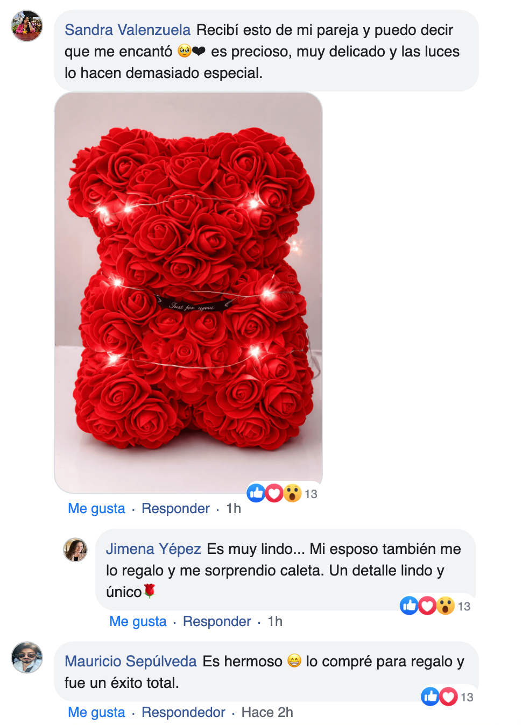Click Respondedor under Mauricio's comment
522x725 pixels.
tap(183, 712)
